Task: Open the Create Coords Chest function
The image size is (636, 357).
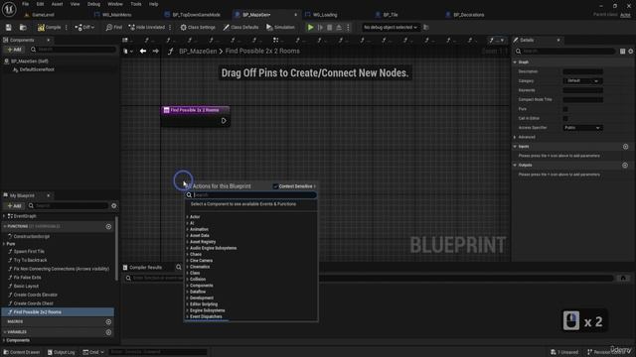Action: (33, 303)
